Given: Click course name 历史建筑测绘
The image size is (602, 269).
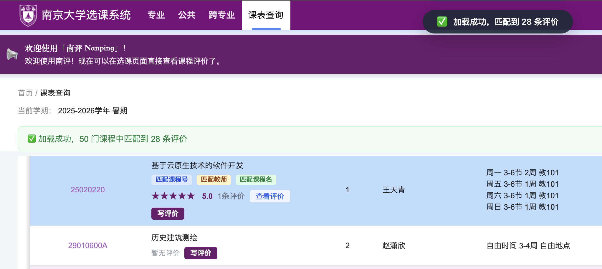Looking at the screenshot, I should pyautogui.click(x=174, y=238).
